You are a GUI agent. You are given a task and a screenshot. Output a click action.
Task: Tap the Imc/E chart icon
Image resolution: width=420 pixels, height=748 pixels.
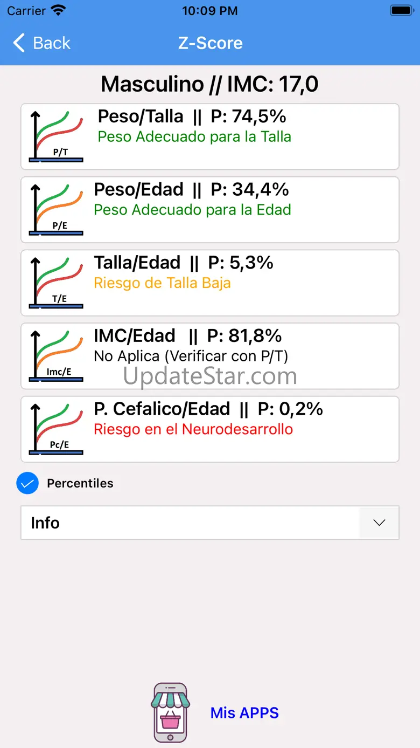click(x=56, y=356)
